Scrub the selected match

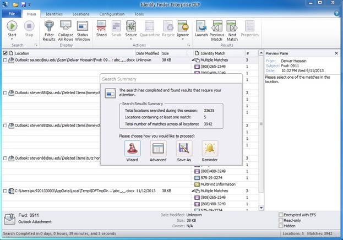pyautogui.click(x=116, y=29)
